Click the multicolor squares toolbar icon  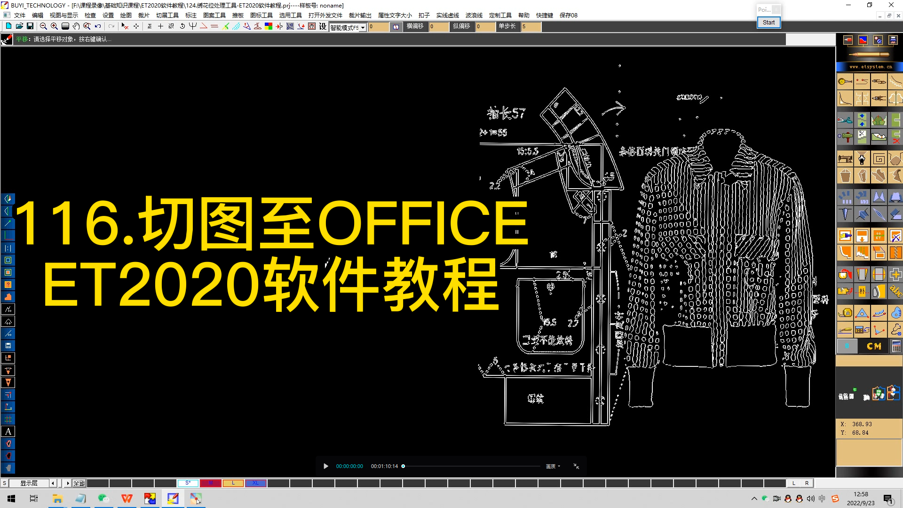tap(269, 26)
